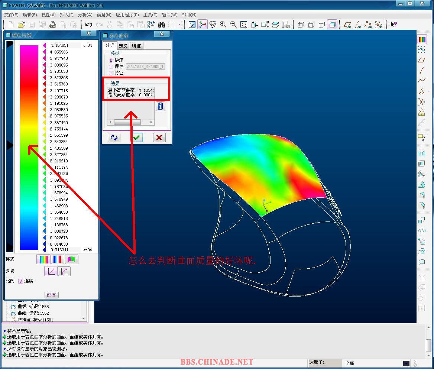Close the 颜色比例 color scale window

89,33
